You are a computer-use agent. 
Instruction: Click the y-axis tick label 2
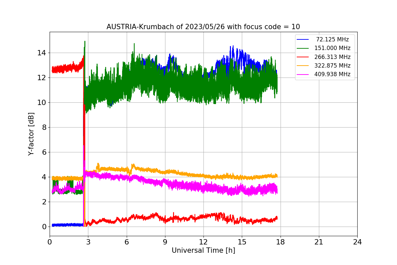[44, 202]
